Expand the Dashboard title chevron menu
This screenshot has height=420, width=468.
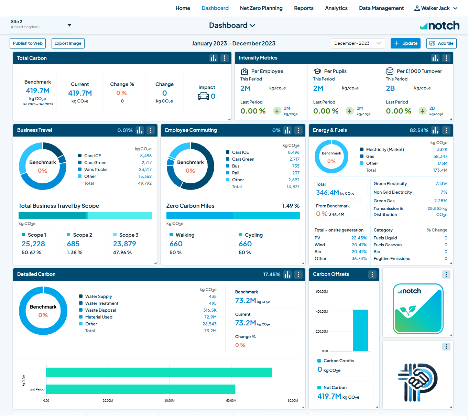(x=252, y=25)
